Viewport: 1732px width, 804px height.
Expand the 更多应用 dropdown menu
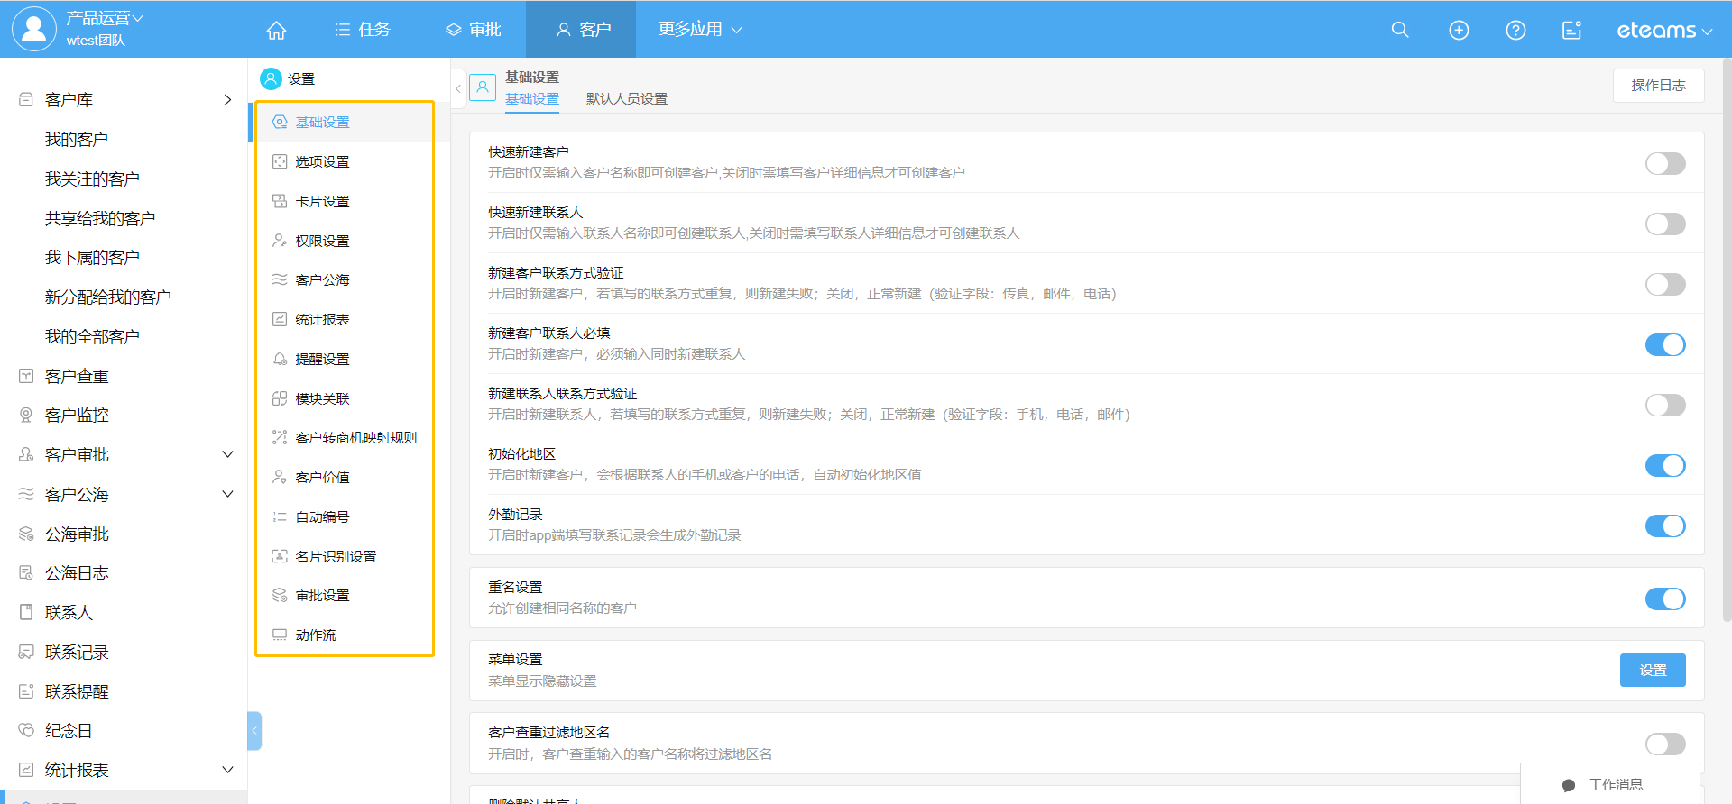(x=699, y=30)
